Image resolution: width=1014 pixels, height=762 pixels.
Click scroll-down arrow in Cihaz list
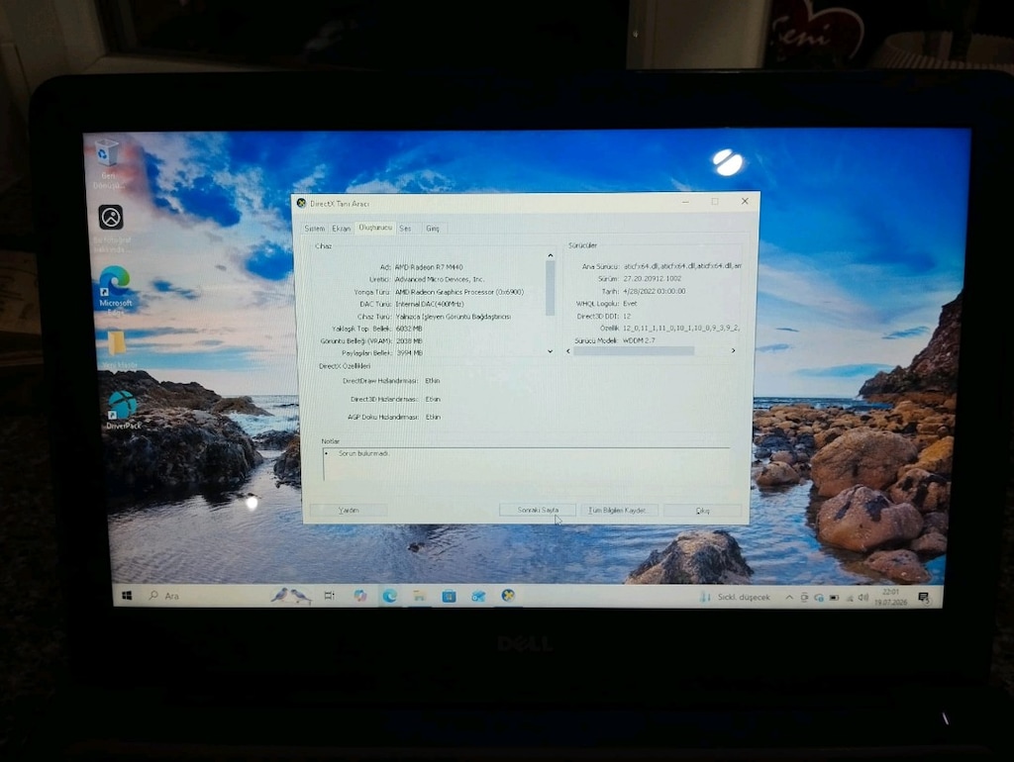551,351
